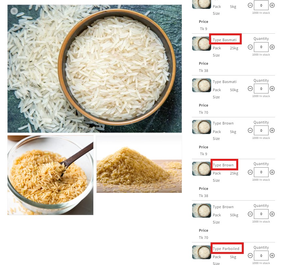Image resolution: width=295 pixels, height=265 pixels.
Task: Decrease quantity for Basmati 50kg pack
Action: pyautogui.click(x=250, y=89)
